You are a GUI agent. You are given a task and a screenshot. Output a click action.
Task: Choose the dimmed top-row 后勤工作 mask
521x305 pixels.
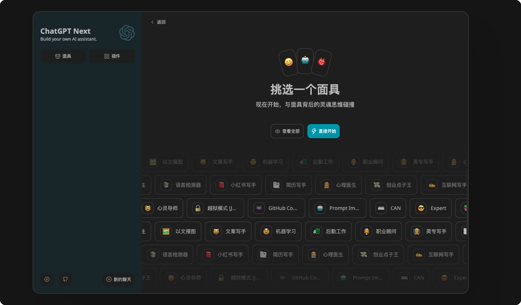(315, 162)
